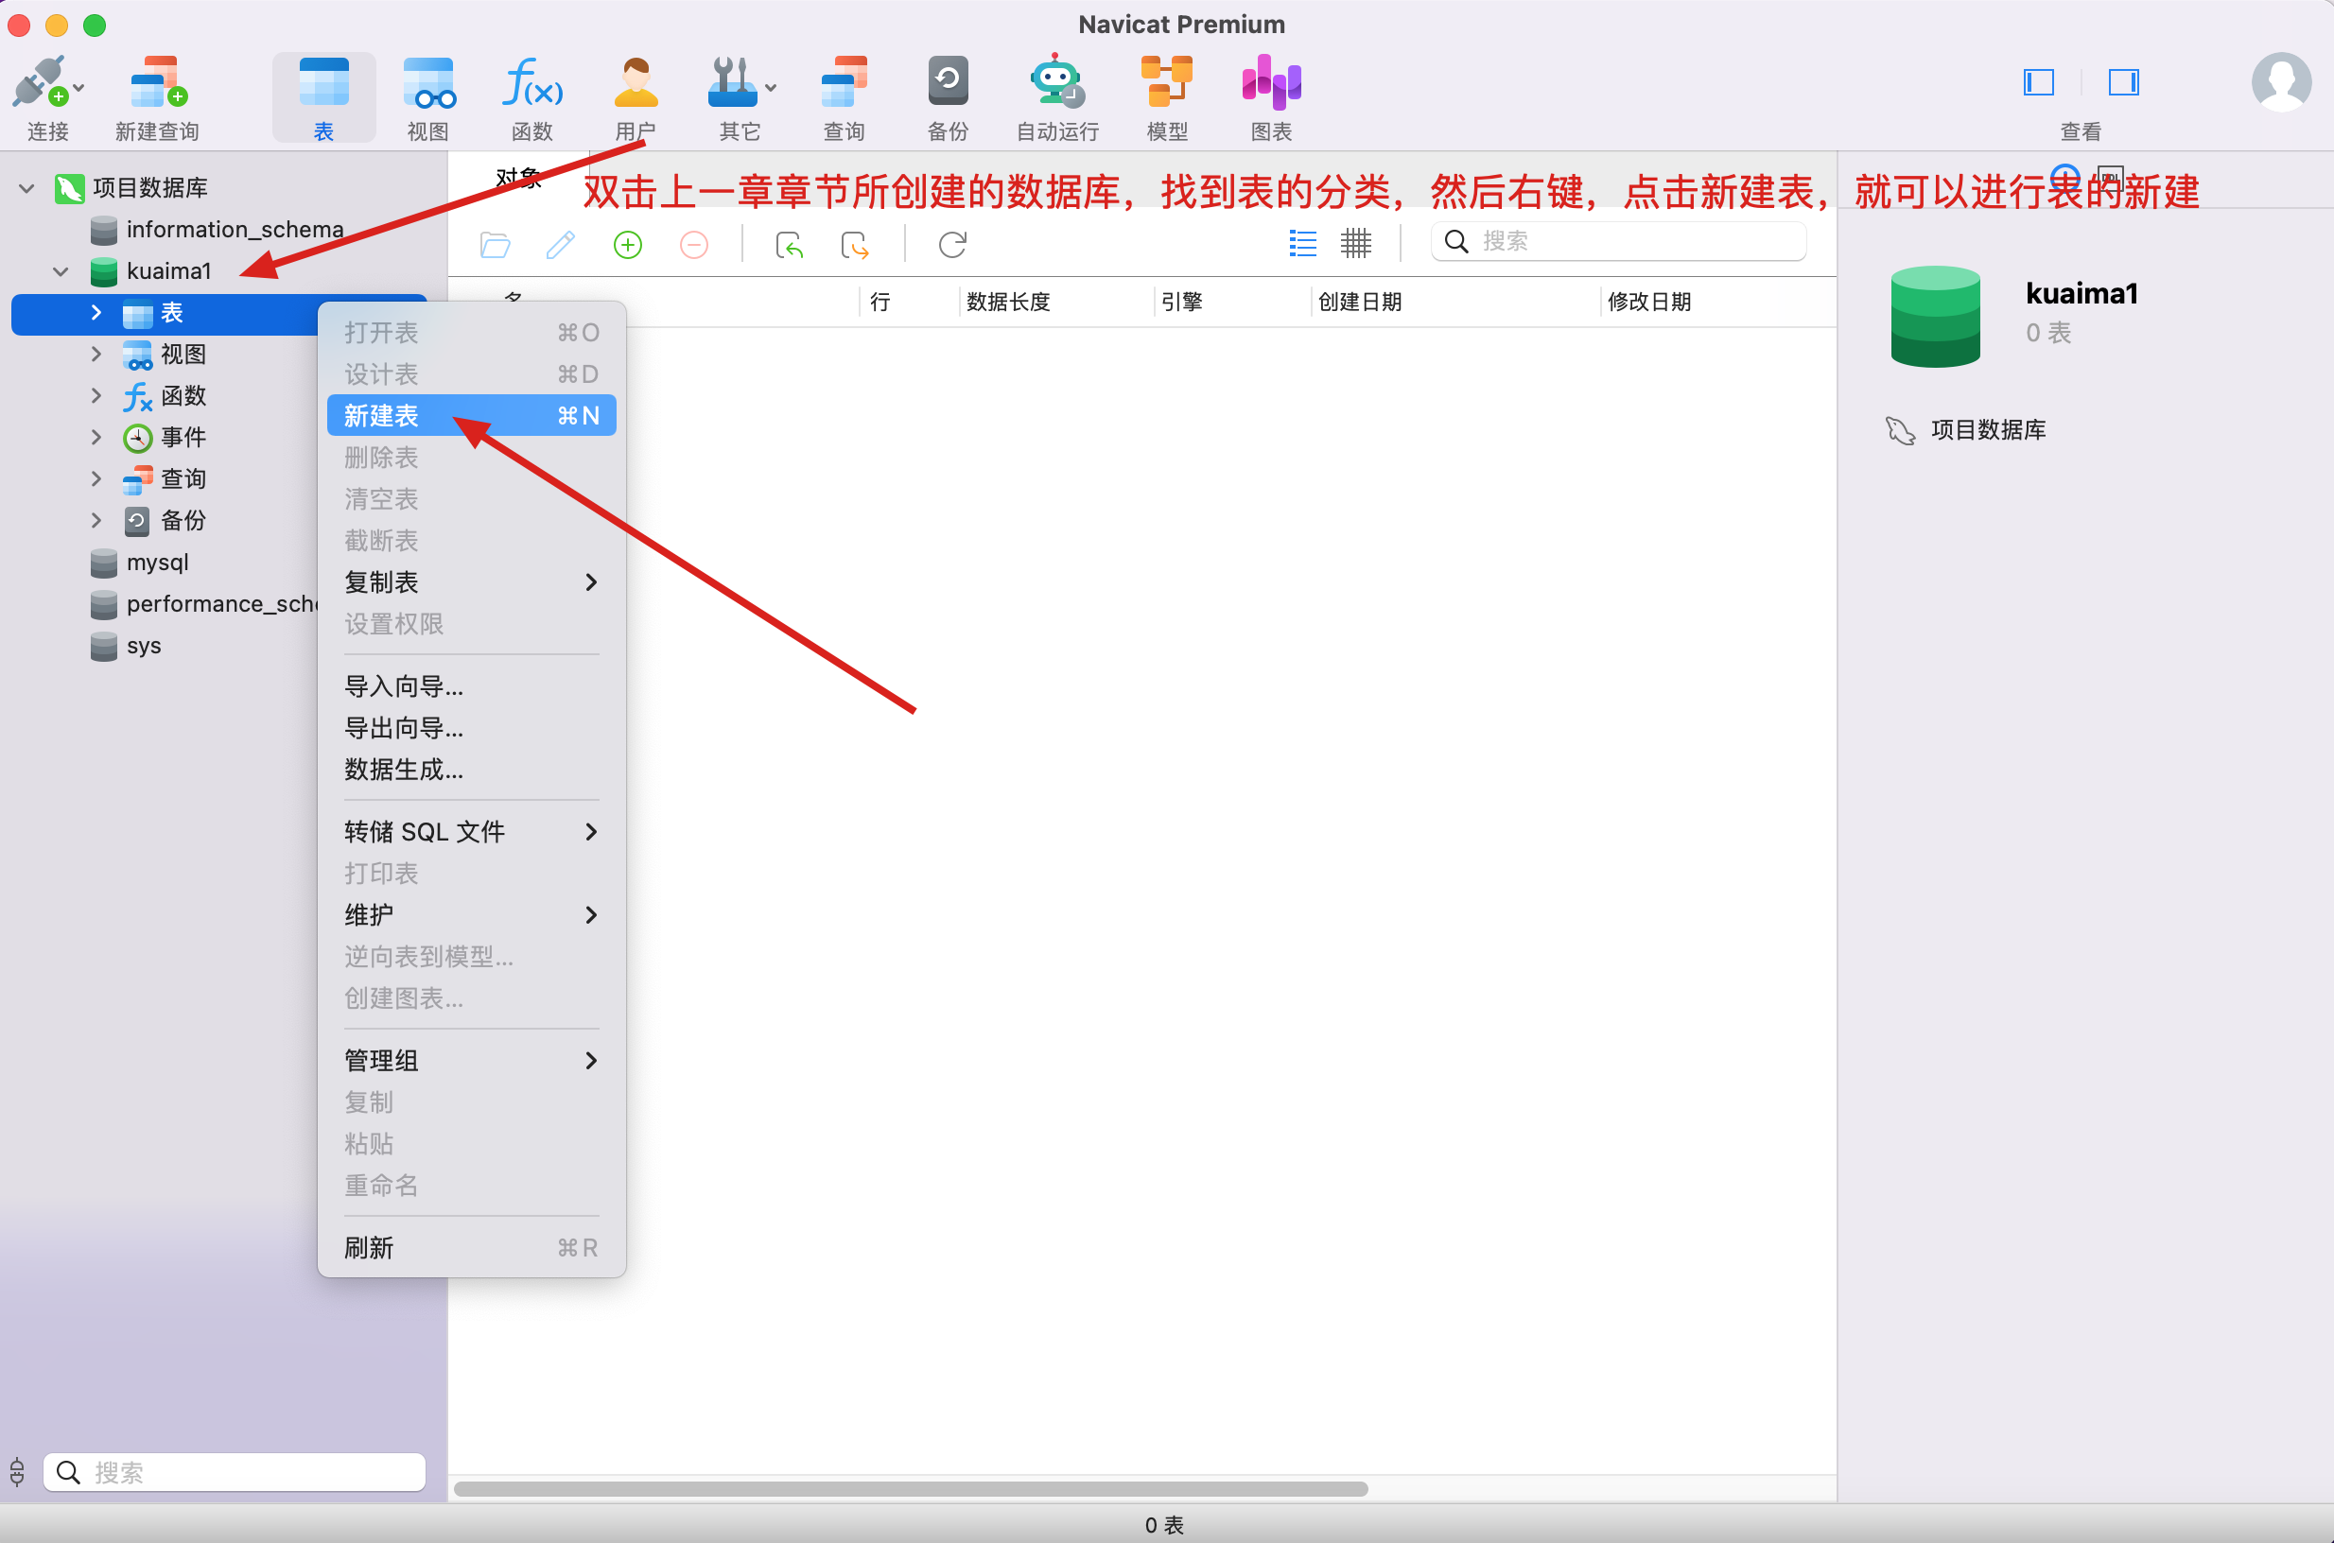Toggle the left sidebar pane view

tap(2039, 82)
